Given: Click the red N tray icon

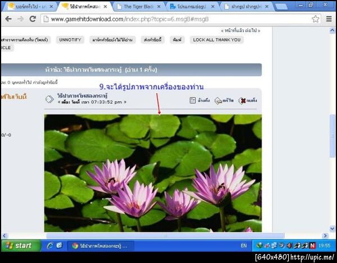Looking at the screenshot, I should pyautogui.click(x=312, y=246).
